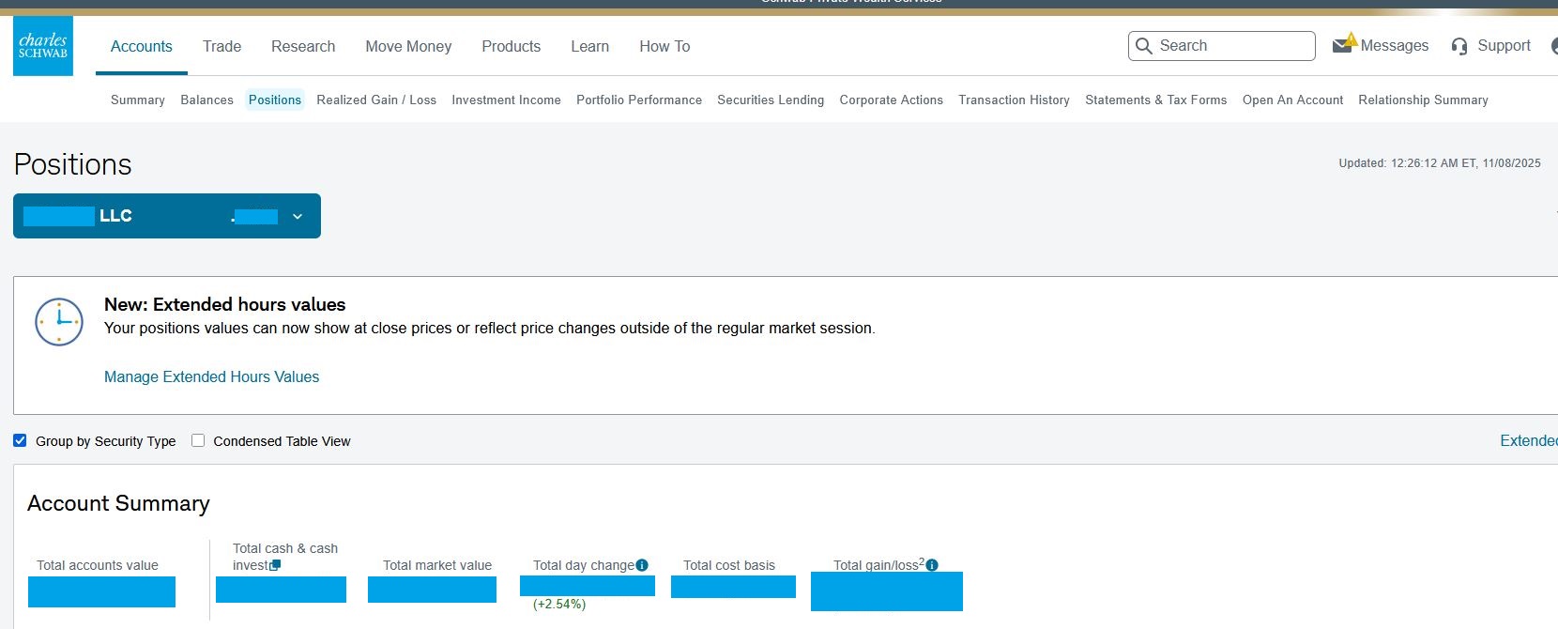Click popup icon next to cash invest
This screenshot has height=629, width=1558.
pos(275,565)
